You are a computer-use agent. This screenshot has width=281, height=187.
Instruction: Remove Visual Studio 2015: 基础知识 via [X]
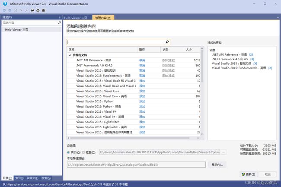[x=255, y=64]
